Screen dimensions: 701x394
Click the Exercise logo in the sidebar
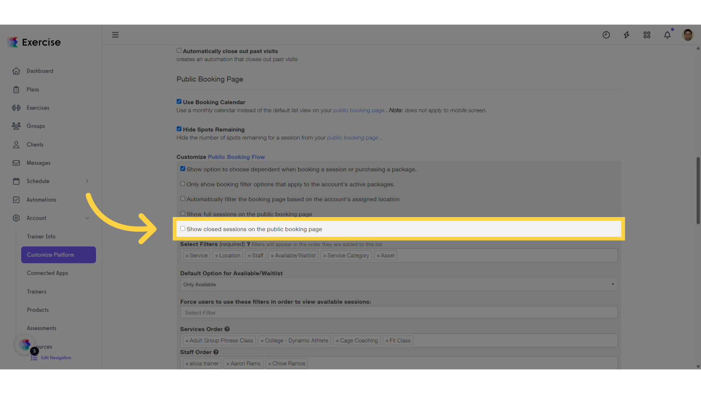click(34, 42)
